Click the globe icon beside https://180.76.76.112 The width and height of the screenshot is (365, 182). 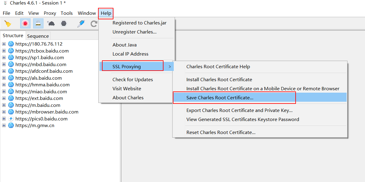[11, 44]
